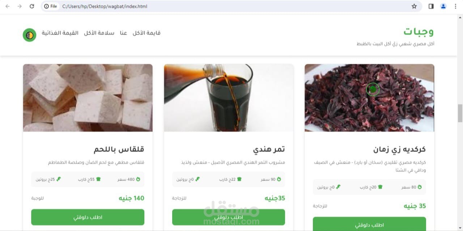
Task: Go back using the browser back arrow
Action: [x=8, y=6]
